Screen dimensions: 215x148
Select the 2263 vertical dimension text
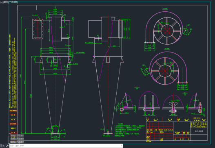[x=31, y=96]
